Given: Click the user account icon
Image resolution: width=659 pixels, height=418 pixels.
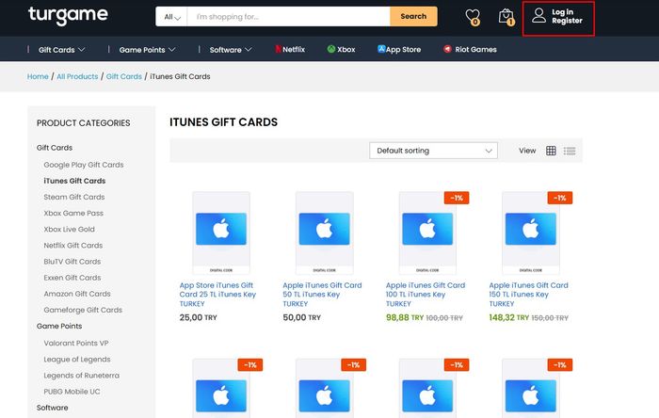Looking at the screenshot, I should (x=538, y=16).
